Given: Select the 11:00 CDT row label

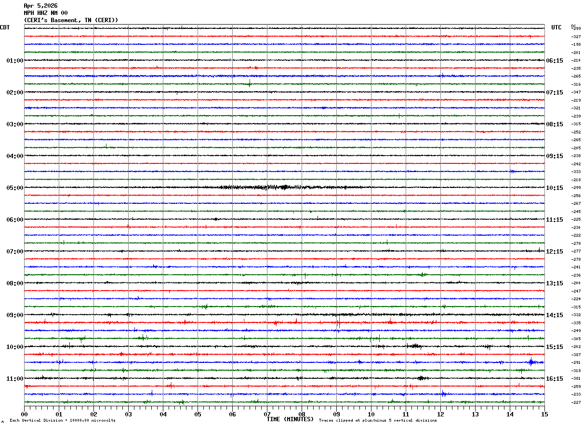Looking at the screenshot, I should point(15,379).
